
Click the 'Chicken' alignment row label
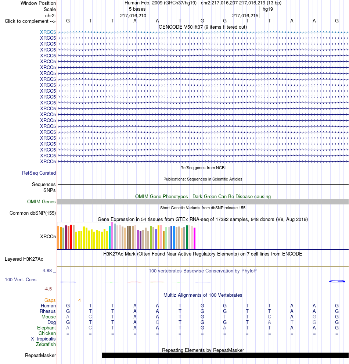click(x=47, y=333)
